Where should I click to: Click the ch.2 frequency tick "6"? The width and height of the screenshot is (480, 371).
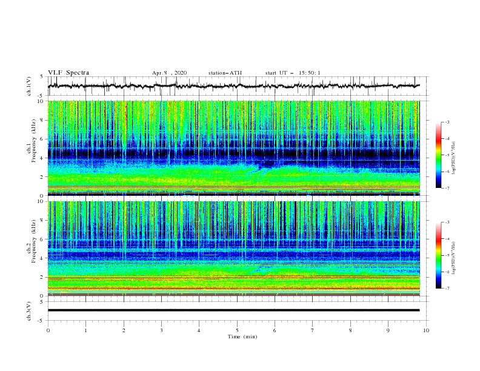pos(42,239)
